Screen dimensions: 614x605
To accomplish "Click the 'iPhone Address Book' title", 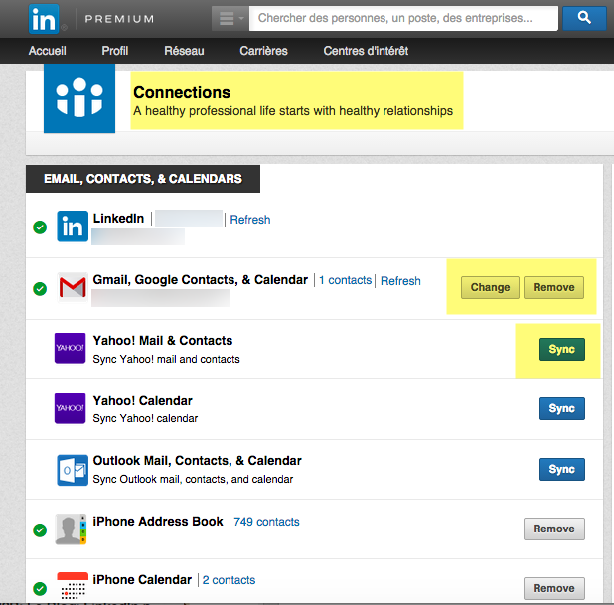I will pyautogui.click(x=158, y=522).
